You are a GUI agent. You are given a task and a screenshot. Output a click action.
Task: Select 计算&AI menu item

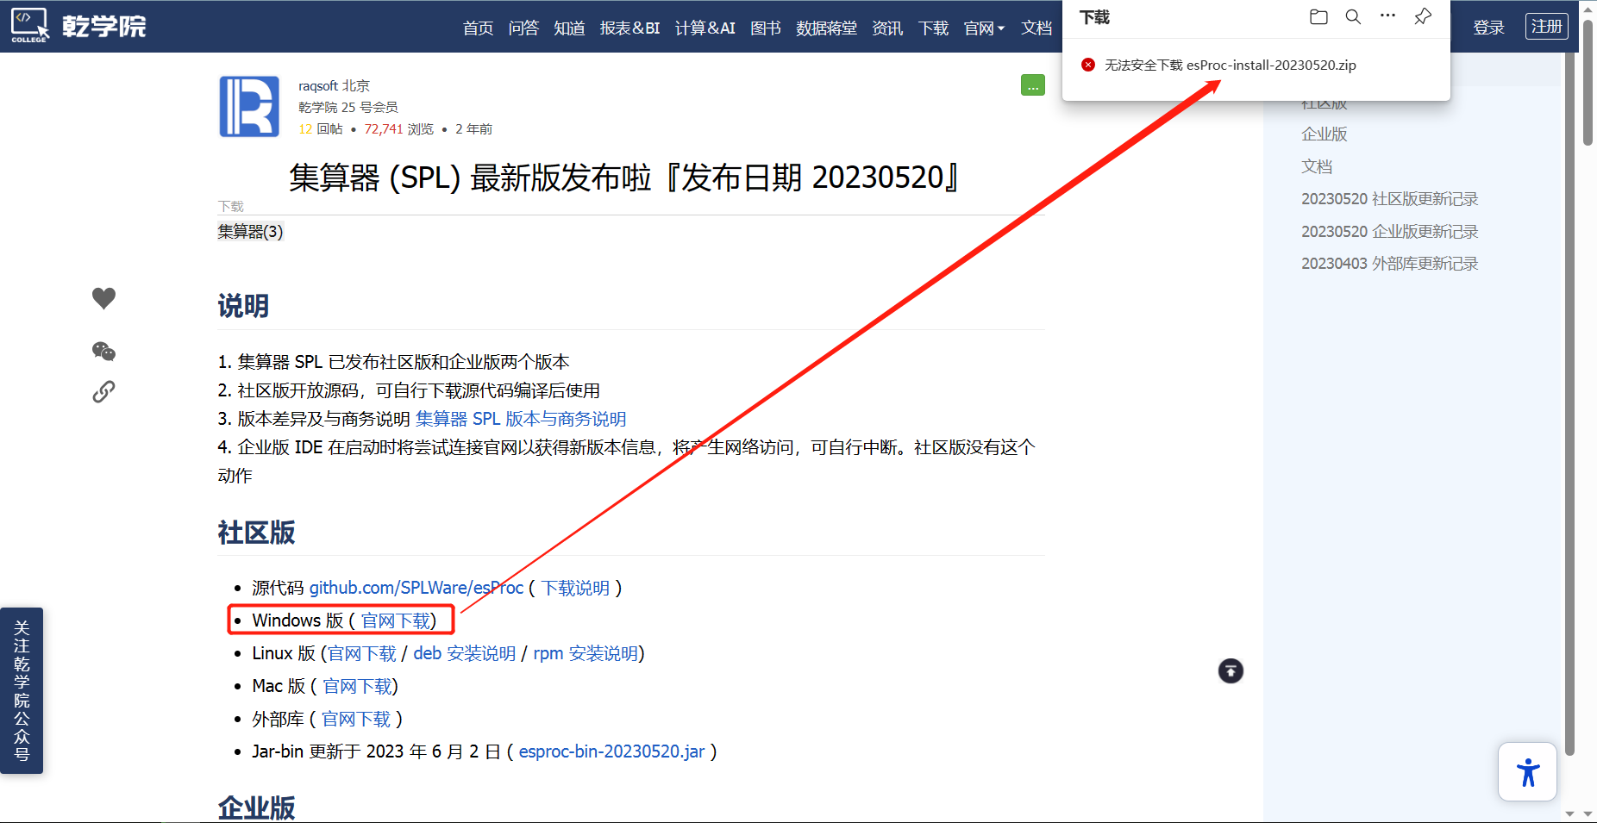(705, 28)
